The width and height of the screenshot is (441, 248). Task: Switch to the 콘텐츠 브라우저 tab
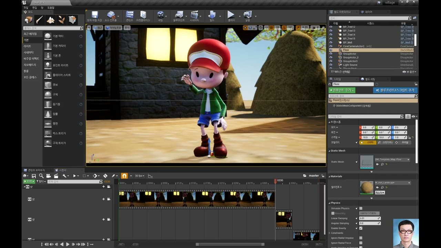click(36, 170)
